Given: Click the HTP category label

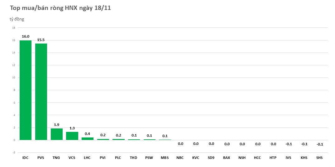Looking at the screenshot, I should click(273, 158).
